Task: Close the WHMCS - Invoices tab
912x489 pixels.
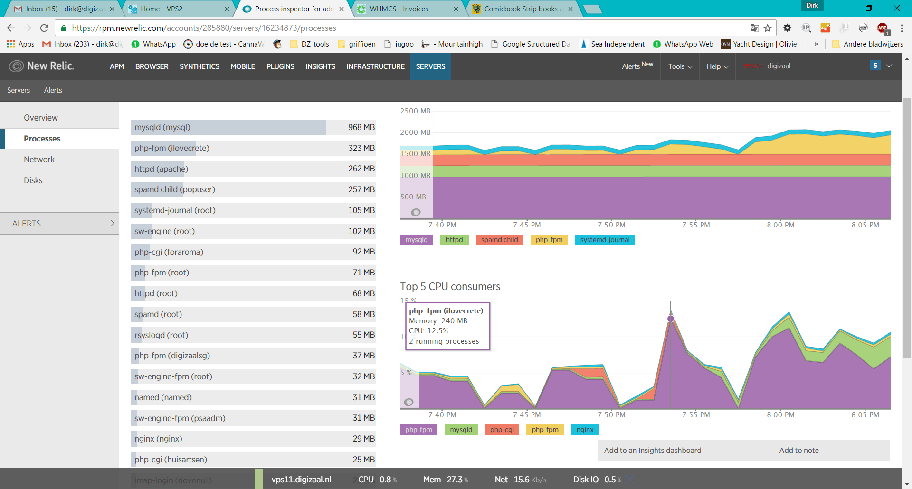Action: coord(456,9)
